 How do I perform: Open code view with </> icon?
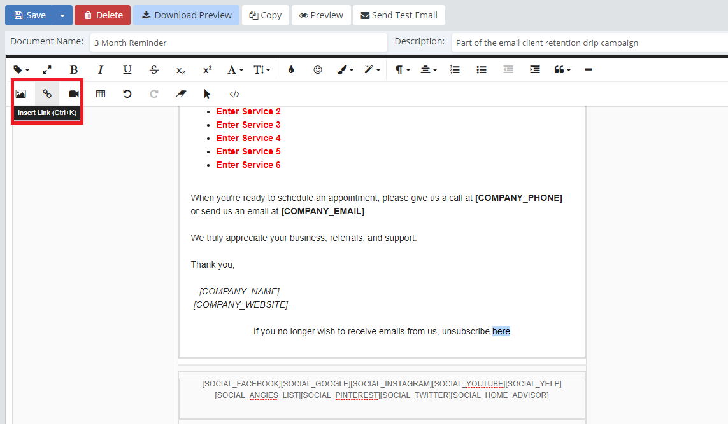[234, 94]
